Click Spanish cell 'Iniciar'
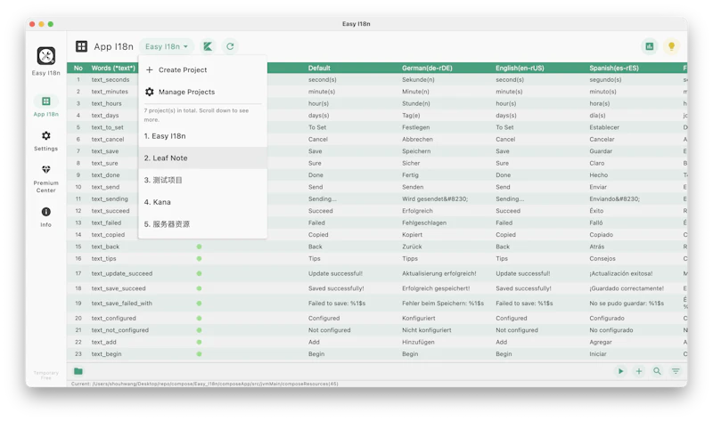The image size is (713, 421). click(x=598, y=353)
